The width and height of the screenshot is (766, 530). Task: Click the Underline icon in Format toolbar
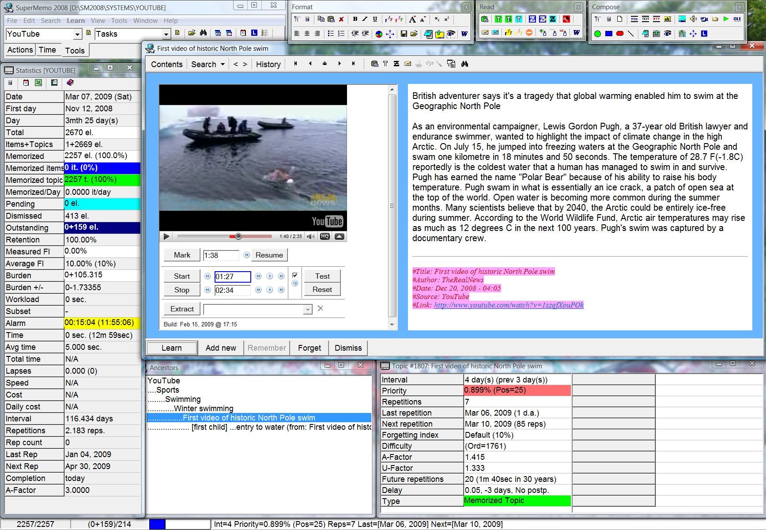[375, 19]
